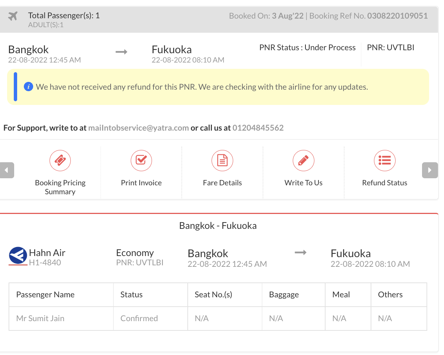
Task: Open the Refund Status list icon
Action: (x=384, y=160)
